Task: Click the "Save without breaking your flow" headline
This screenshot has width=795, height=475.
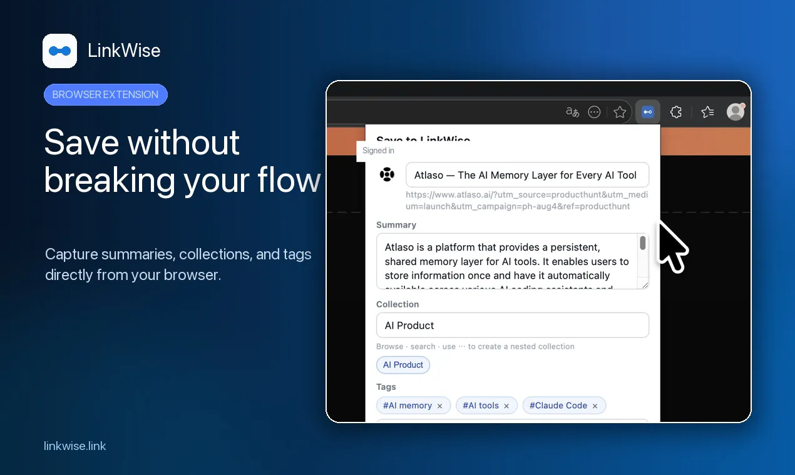Action: point(183,161)
